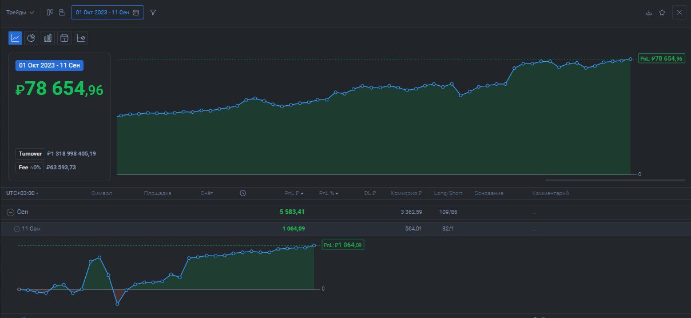Click the clock duration column icon

click(243, 193)
